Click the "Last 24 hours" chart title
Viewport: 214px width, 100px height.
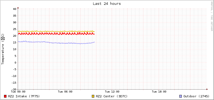coord(107,4)
